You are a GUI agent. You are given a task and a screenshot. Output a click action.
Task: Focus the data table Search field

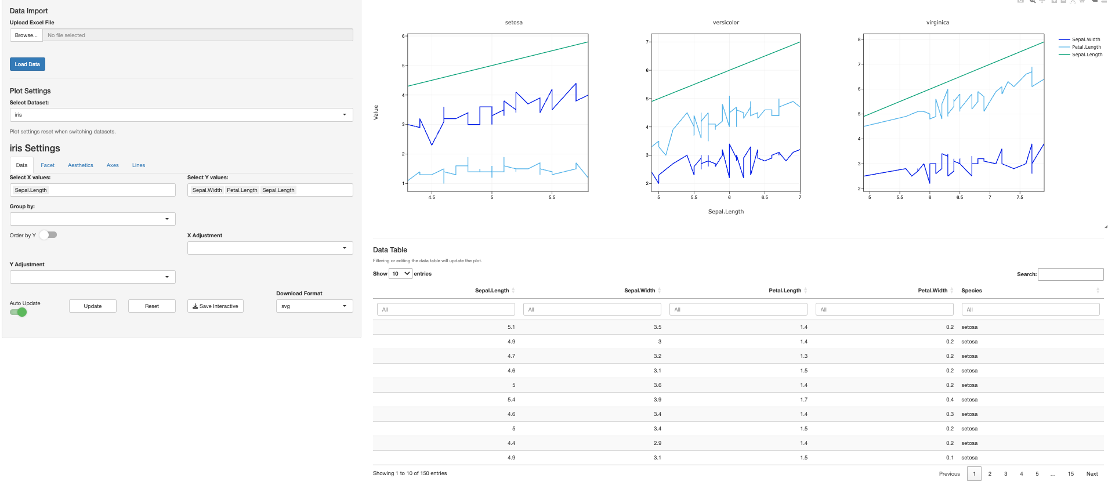(x=1070, y=274)
